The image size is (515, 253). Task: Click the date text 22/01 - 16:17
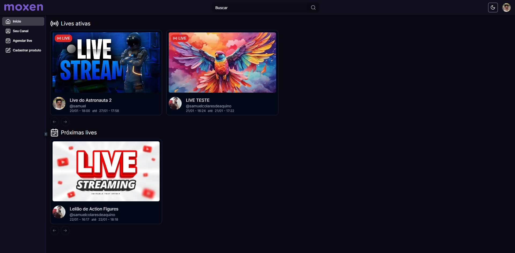pos(79,220)
